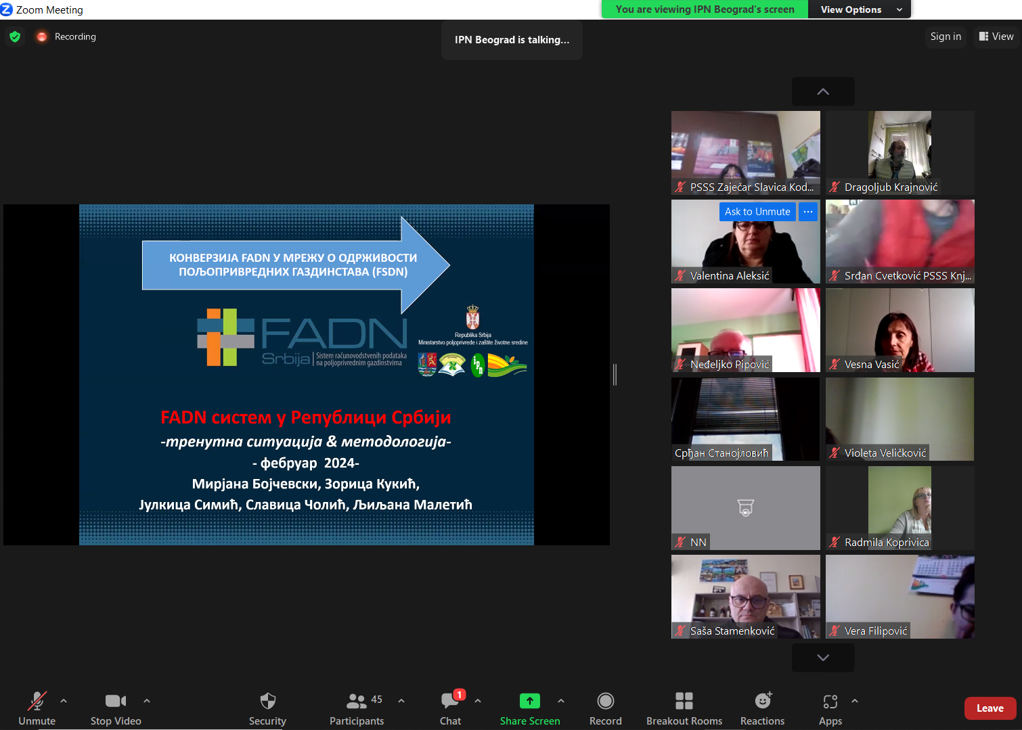The image size is (1022, 730).
Task: Show previous participants with up chevron
Action: click(x=823, y=91)
